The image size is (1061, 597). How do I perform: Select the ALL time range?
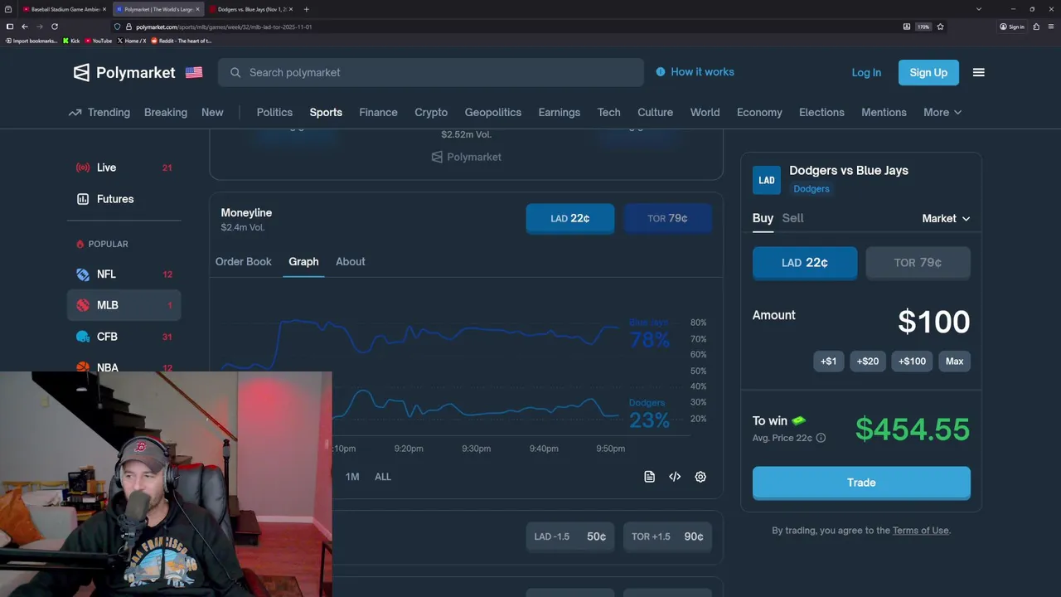click(x=382, y=477)
